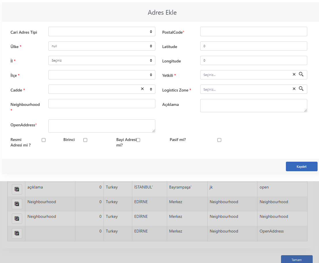Check the Pasif mi checkbox
This screenshot has height=263, width=319.
pos(219,140)
